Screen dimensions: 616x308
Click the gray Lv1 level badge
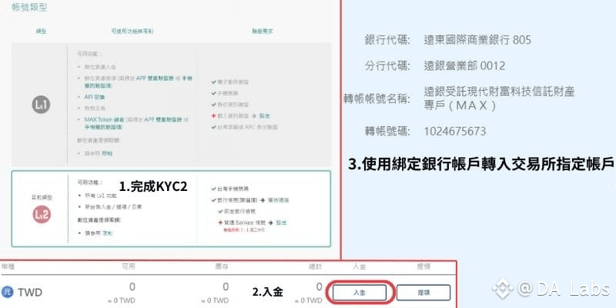41,105
